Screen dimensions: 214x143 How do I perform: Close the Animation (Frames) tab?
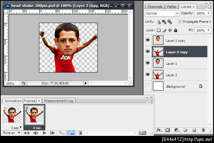point(39,101)
